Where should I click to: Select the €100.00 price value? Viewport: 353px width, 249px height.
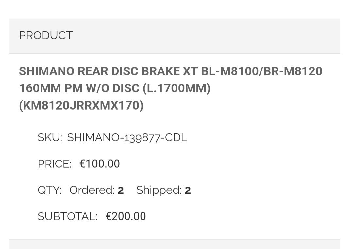[x=100, y=163]
